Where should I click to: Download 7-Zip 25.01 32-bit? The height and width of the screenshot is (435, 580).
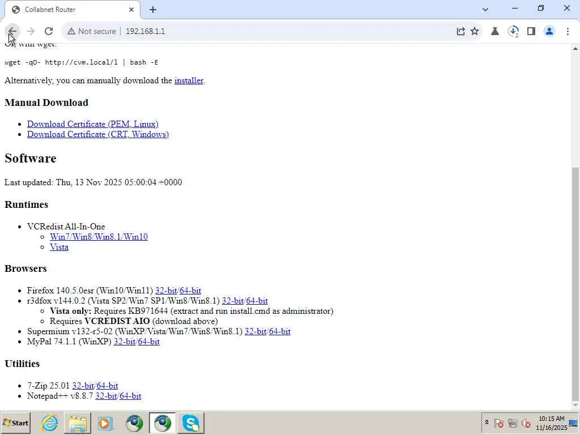point(83,386)
